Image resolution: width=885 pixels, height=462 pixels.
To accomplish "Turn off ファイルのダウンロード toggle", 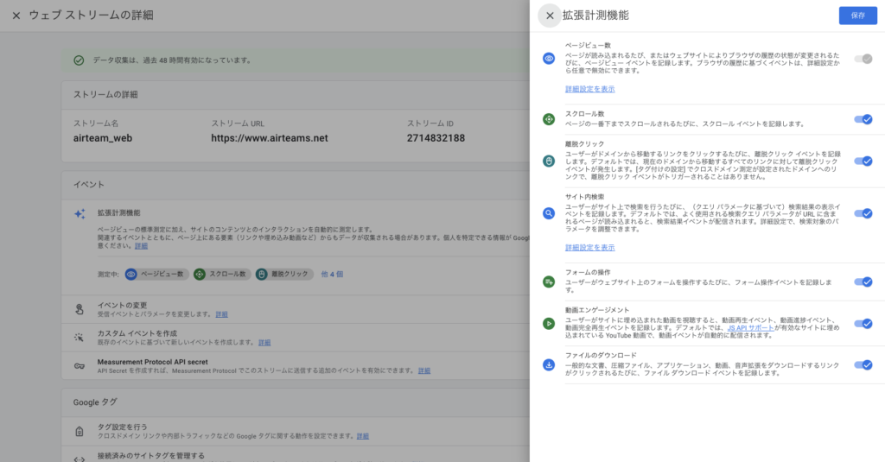I will (x=863, y=364).
